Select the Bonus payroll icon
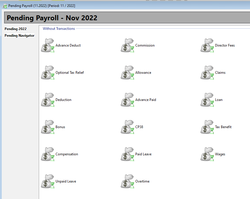This screenshot has height=199, width=250. [47, 127]
